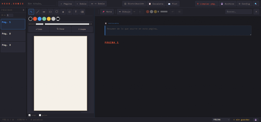The image size is (261, 122).
Task: Activate the text T tool
Action: point(76,12)
